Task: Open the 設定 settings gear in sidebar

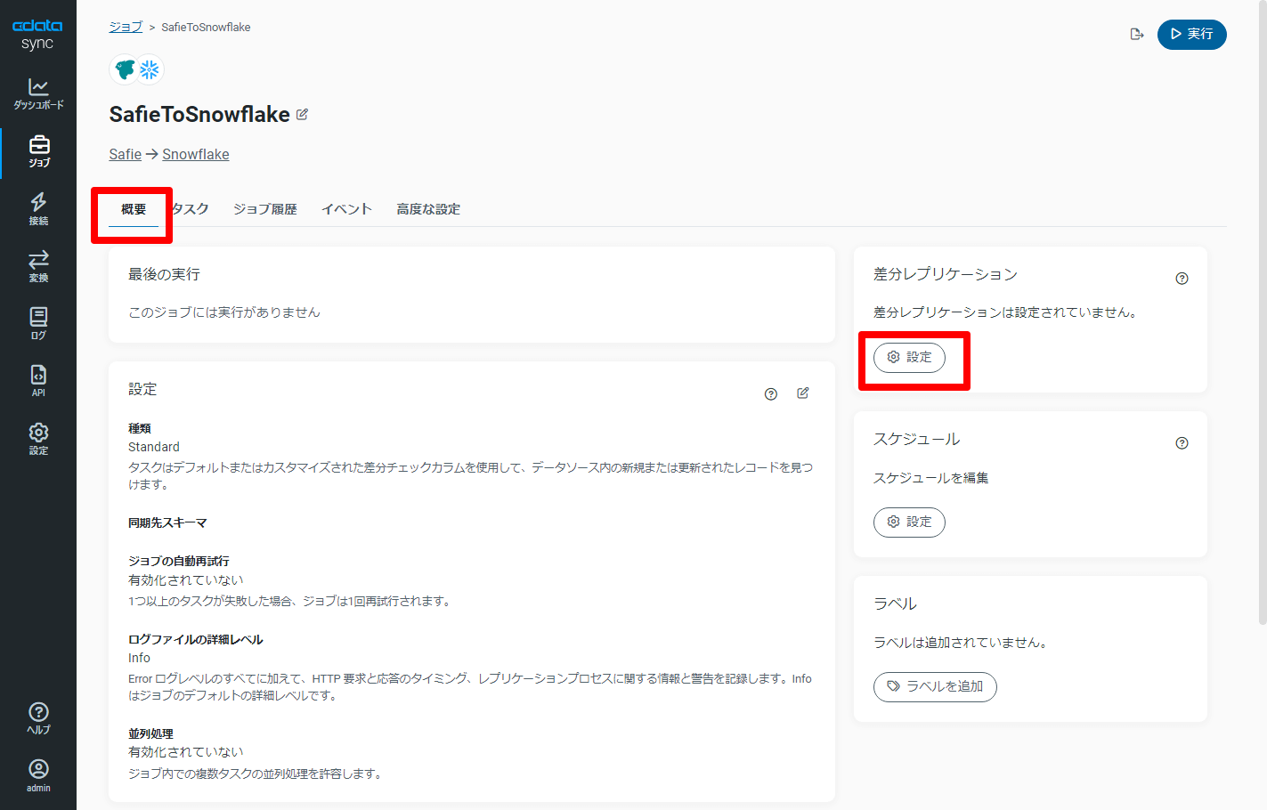Action: [x=38, y=439]
